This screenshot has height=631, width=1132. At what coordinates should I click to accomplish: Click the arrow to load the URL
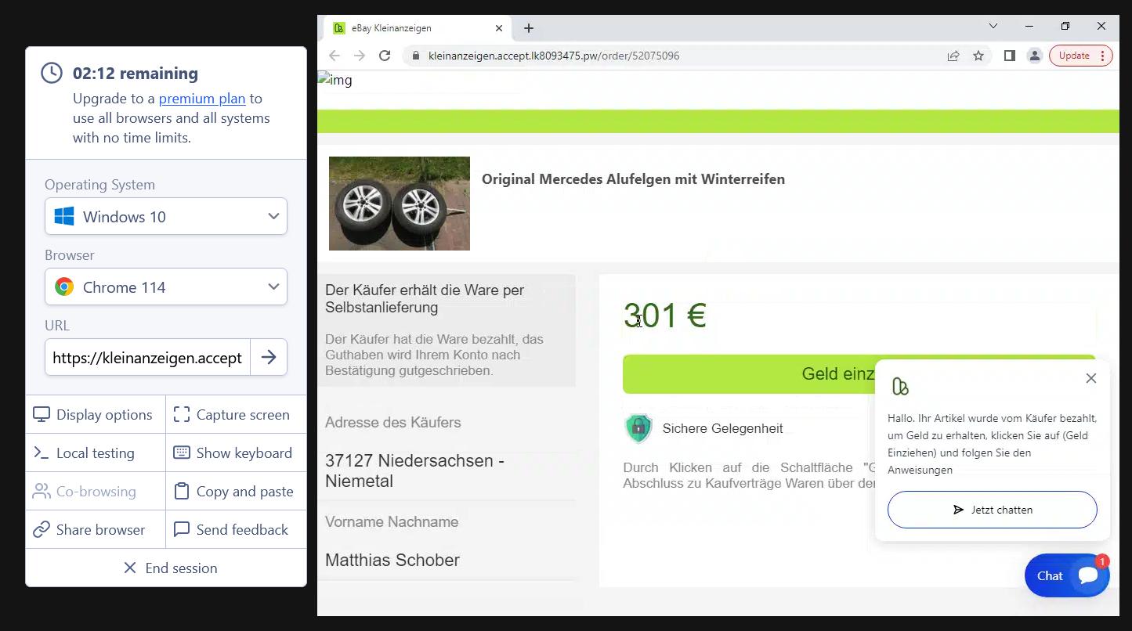(269, 357)
